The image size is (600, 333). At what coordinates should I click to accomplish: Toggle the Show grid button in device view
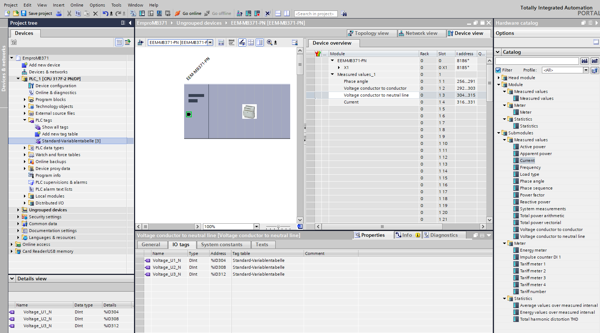(251, 42)
